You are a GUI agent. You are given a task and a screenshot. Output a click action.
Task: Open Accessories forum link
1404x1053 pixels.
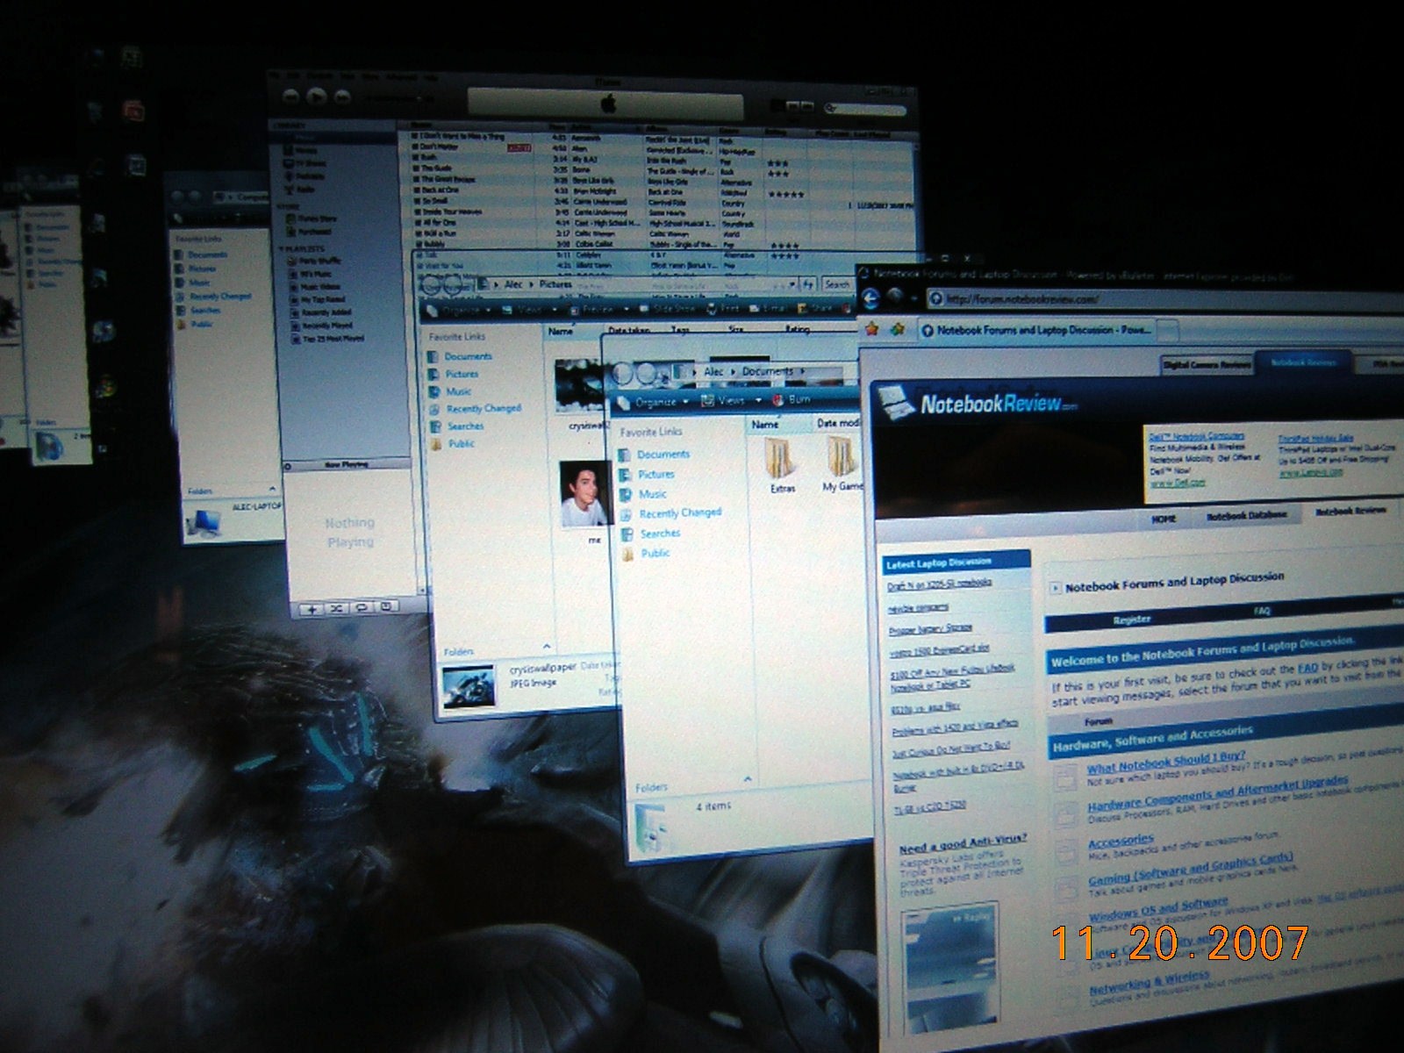pos(1120,842)
